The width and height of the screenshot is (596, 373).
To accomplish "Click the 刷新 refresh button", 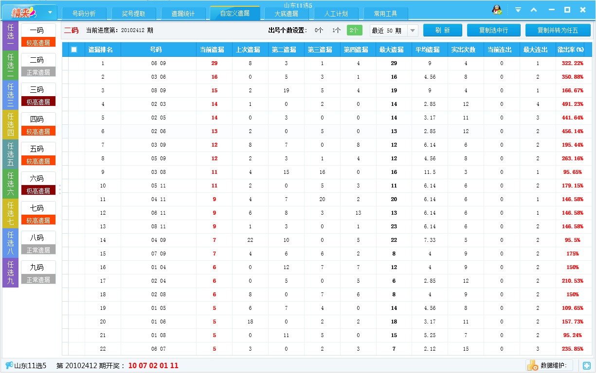I will tap(442, 30).
